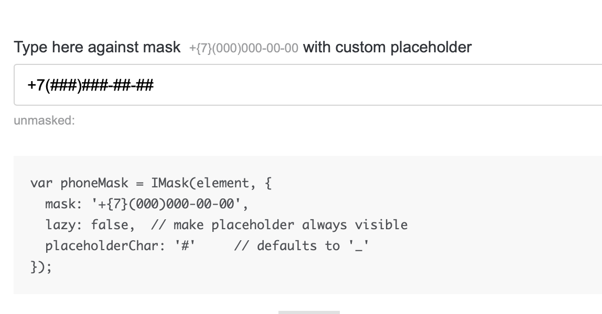Select the masked value +7(###)###-##-##
The height and width of the screenshot is (314, 602).
[x=90, y=84]
